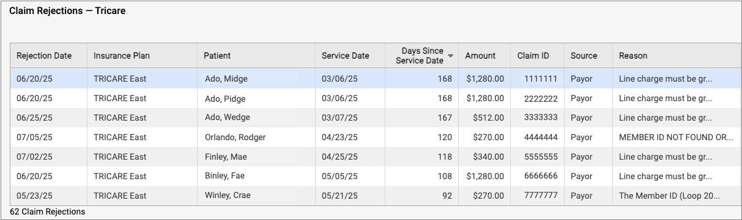The width and height of the screenshot is (742, 220).
Task: Click days since value 108
Action: tap(445, 176)
